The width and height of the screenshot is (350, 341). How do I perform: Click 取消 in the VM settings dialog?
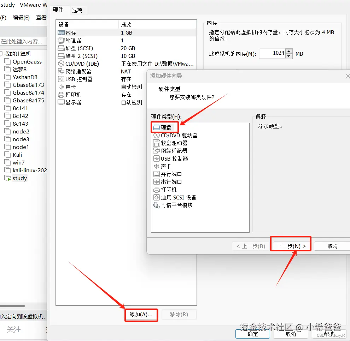[x=291, y=334]
